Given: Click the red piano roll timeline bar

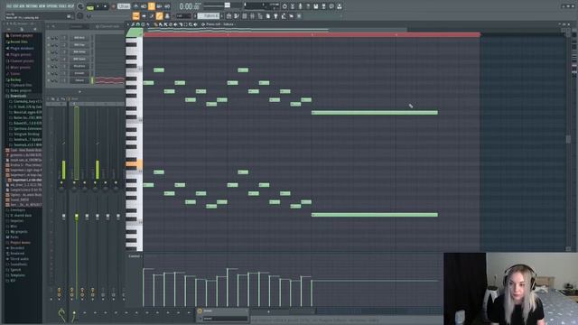Looking at the screenshot, I should tap(312, 34).
